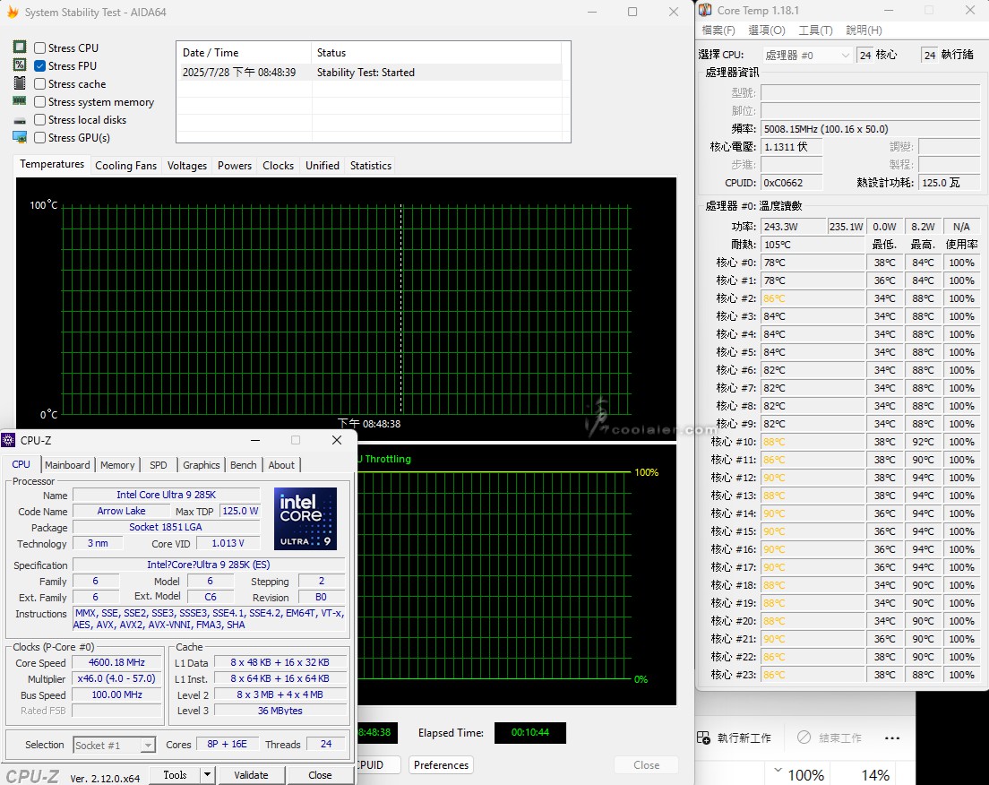Click the Intel Core Ultra 9 285K name field
The image size is (989, 785).
[x=166, y=495]
